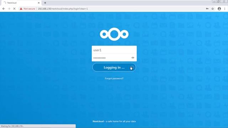The image size is (228, 128).
Task: Click the Nextcloud footer link
Action: point(98,121)
